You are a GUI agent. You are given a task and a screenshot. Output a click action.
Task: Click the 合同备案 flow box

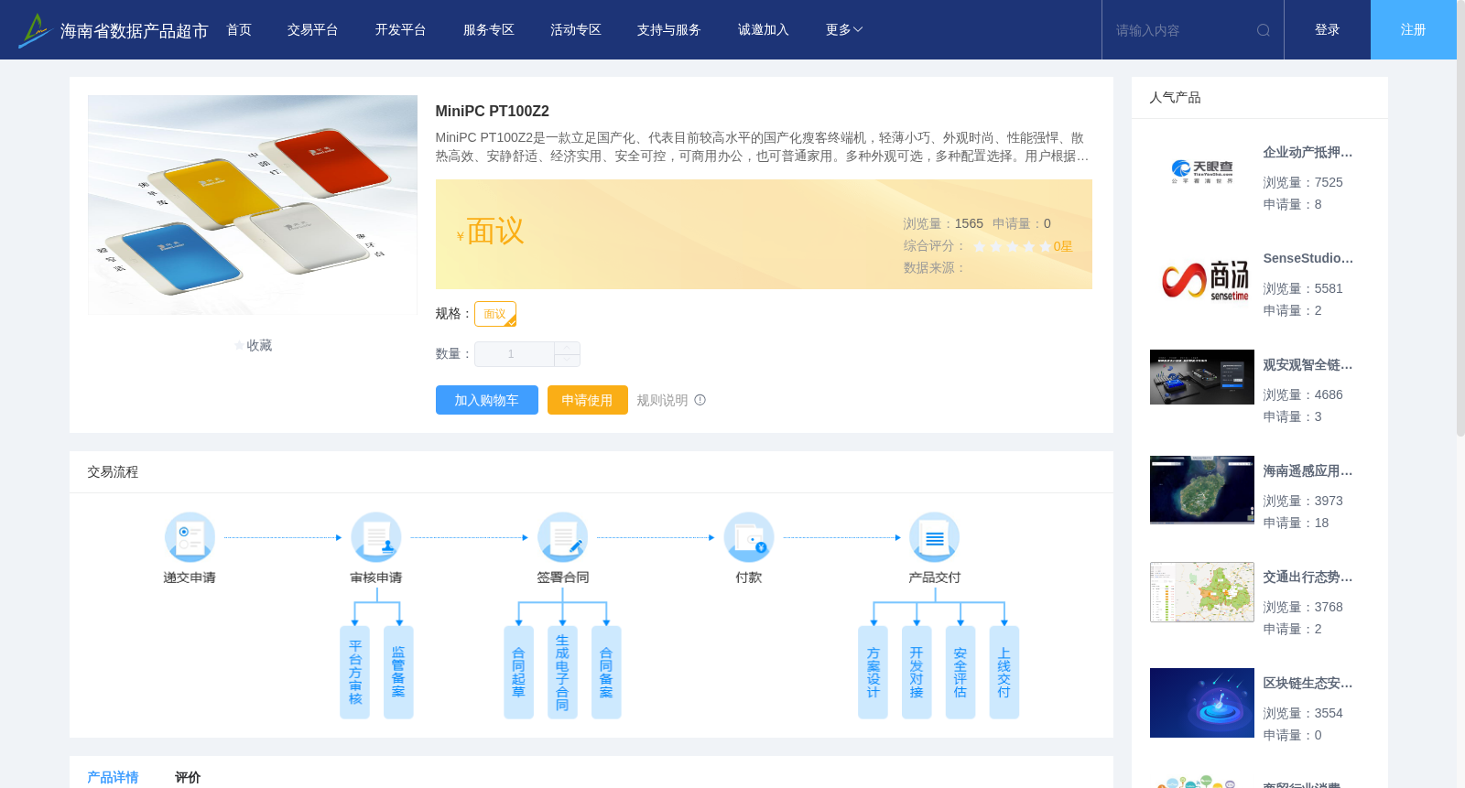pyautogui.click(x=606, y=673)
